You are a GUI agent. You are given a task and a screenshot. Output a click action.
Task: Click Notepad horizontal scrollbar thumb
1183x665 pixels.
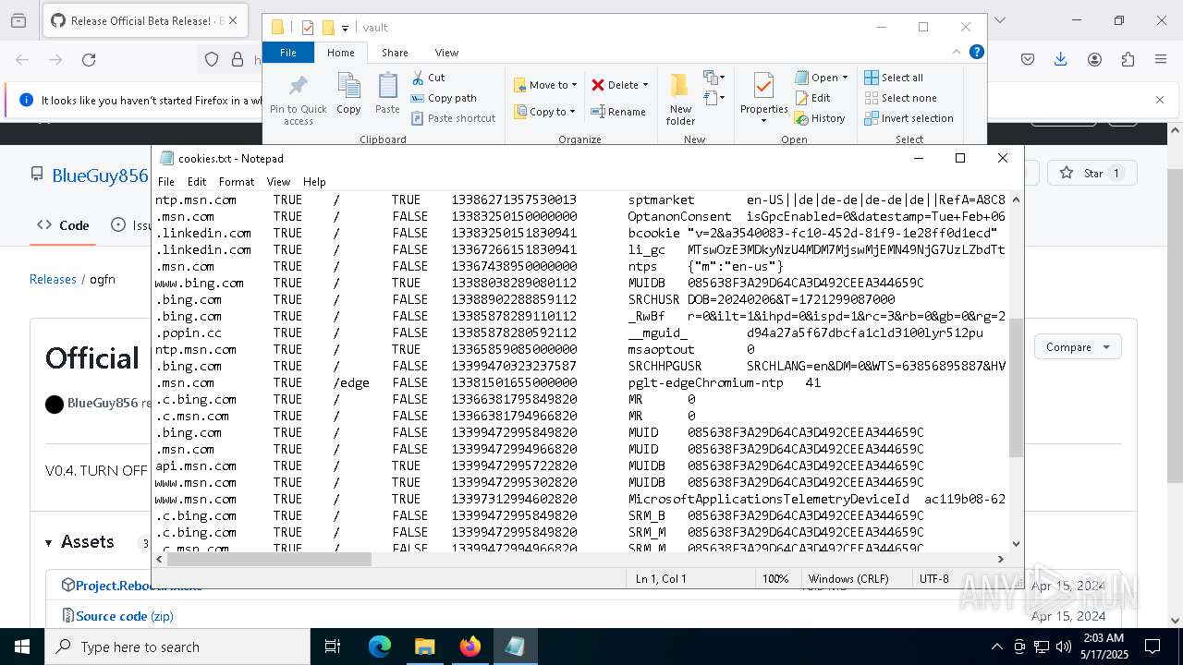(x=270, y=559)
